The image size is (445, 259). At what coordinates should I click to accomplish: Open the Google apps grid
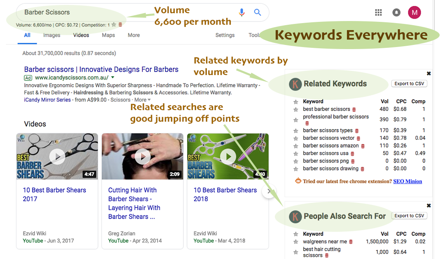coord(378,12)
